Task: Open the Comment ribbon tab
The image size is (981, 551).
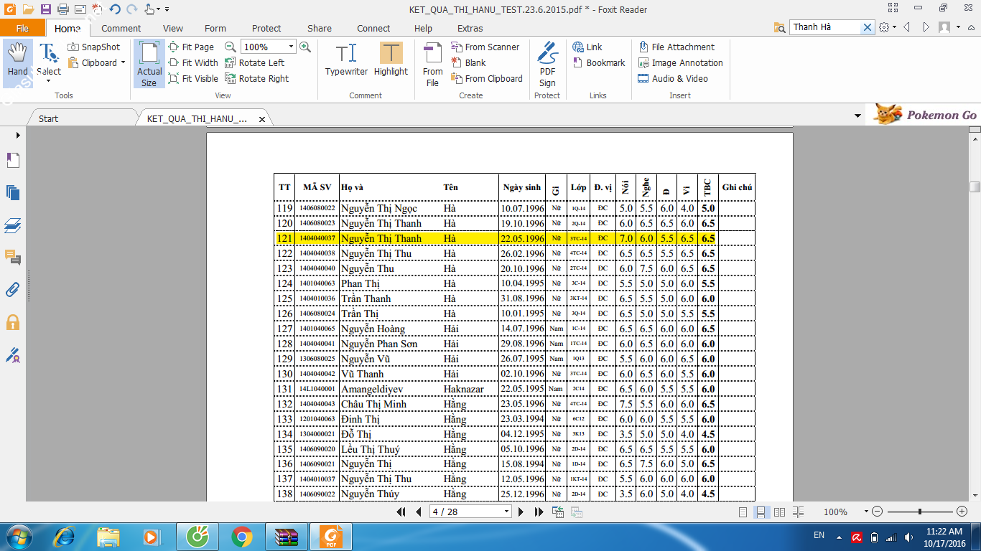Action: (121, 29)
